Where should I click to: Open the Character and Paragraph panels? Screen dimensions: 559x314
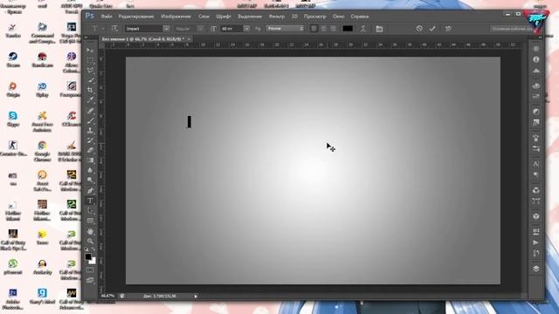[x=379, y=29]
